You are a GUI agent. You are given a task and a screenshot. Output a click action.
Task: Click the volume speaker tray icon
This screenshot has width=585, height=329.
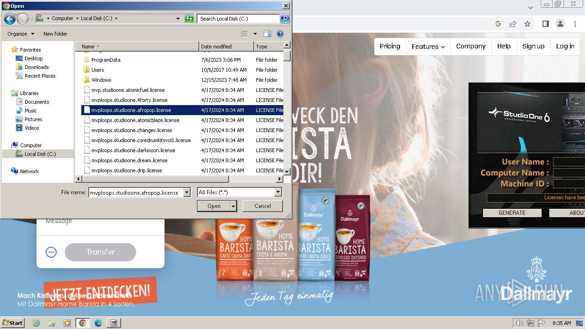pyautogui.click(x=520, y=323)
